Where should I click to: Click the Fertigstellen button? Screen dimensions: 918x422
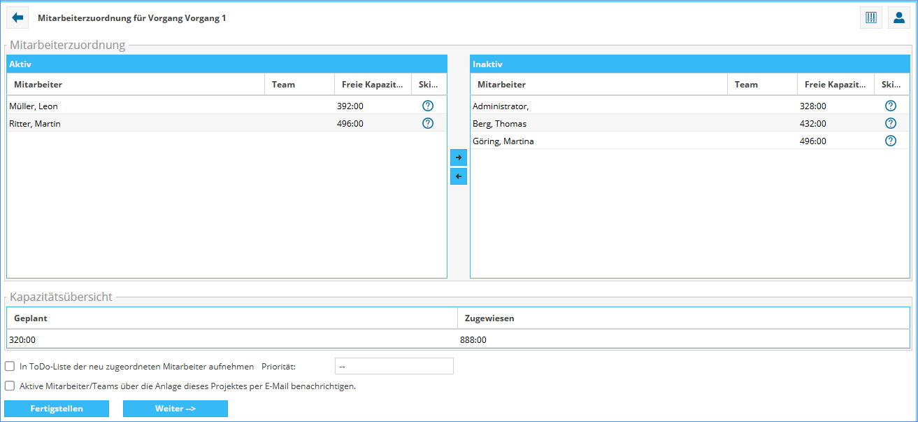(x=57, y=409)
